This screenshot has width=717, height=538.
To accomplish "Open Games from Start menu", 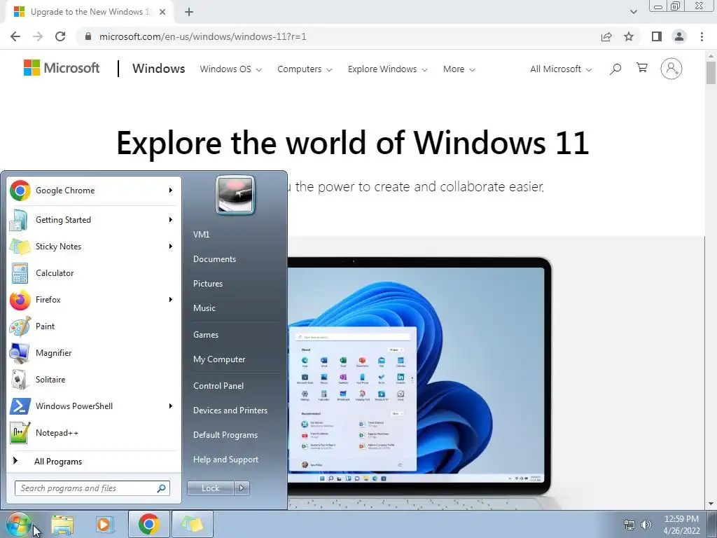I will point(206,334).
